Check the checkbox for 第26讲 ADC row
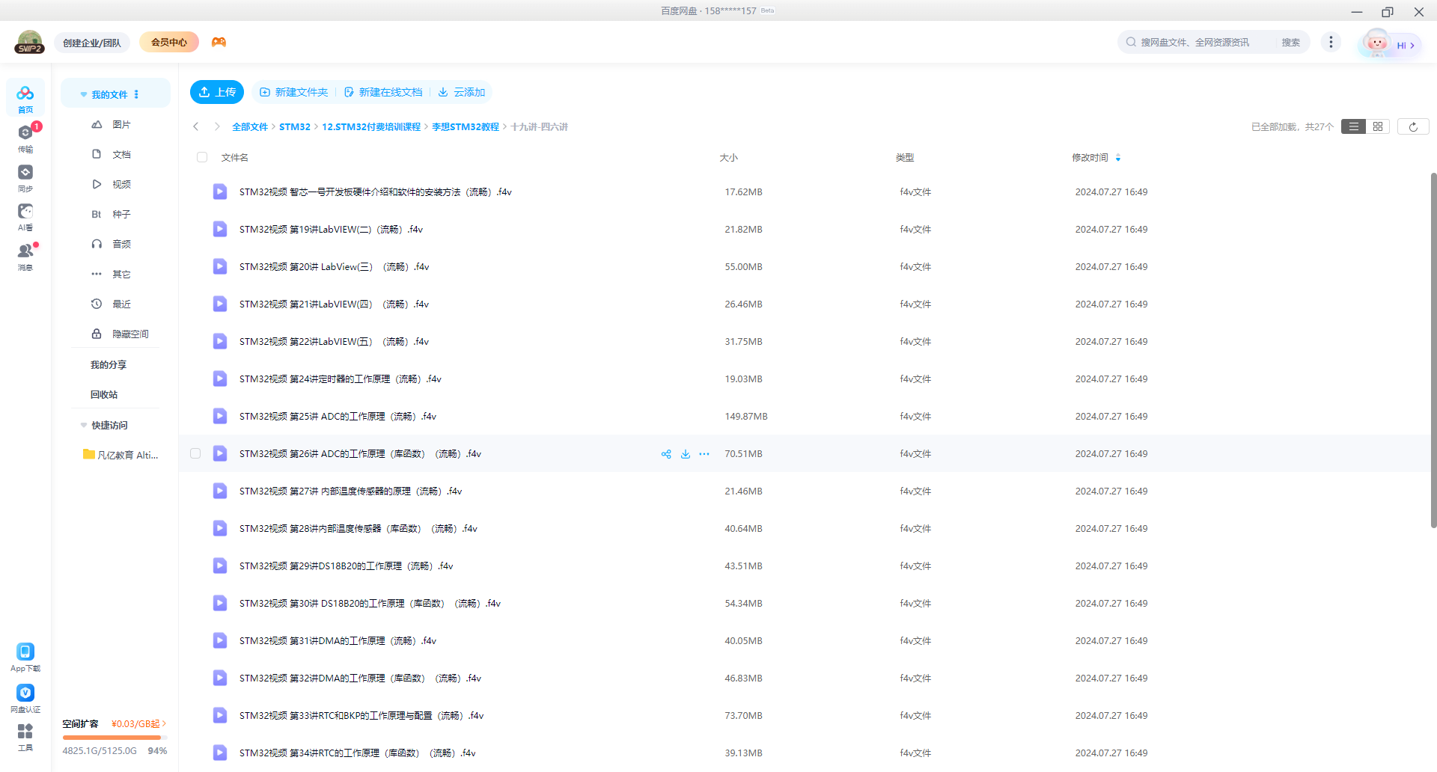 pos(195,453)
